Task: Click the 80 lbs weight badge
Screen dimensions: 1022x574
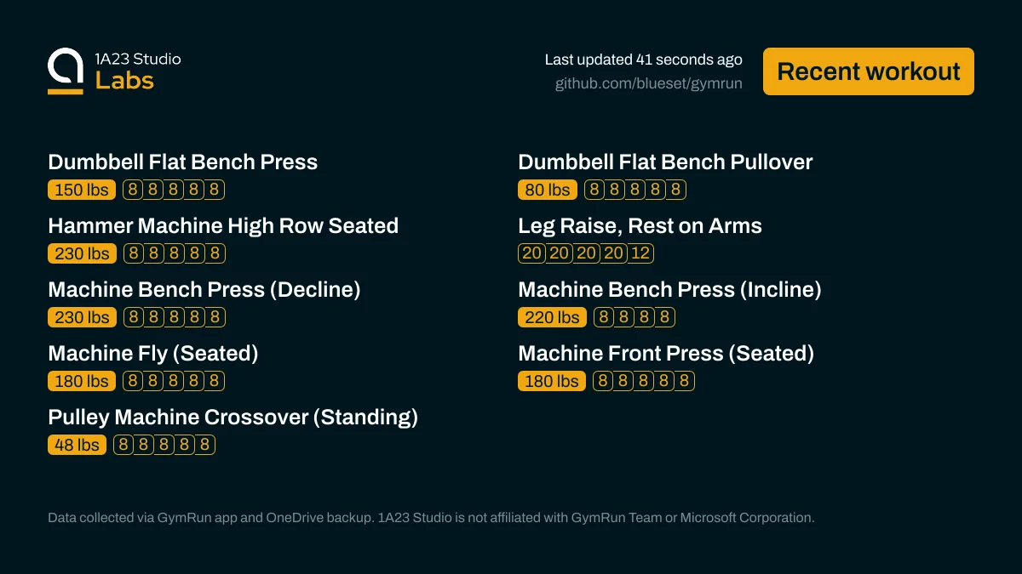Action: [547, 190]
